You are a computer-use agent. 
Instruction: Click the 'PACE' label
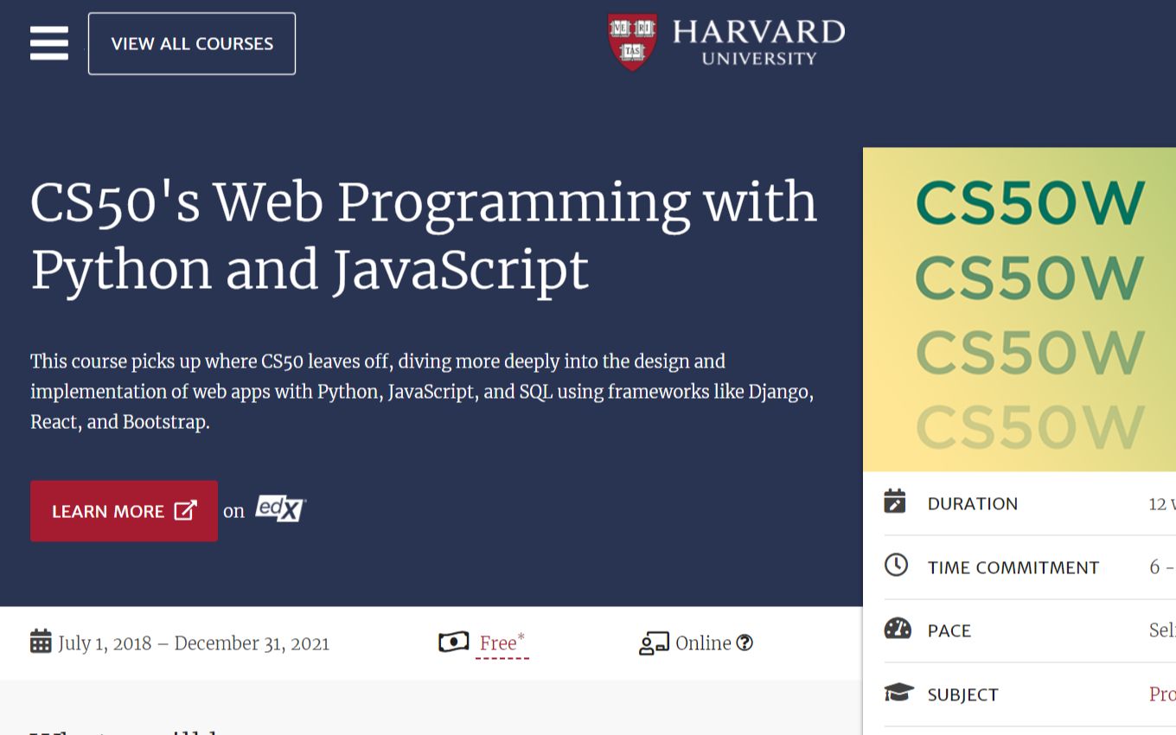(949, 631)
